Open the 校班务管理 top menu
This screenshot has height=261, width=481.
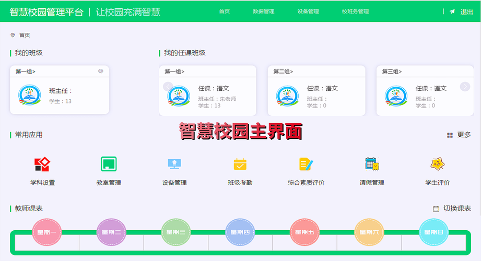click(x=355, y=11)
